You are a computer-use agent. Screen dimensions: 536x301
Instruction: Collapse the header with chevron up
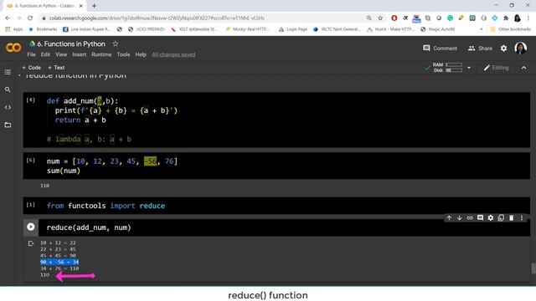523,68
